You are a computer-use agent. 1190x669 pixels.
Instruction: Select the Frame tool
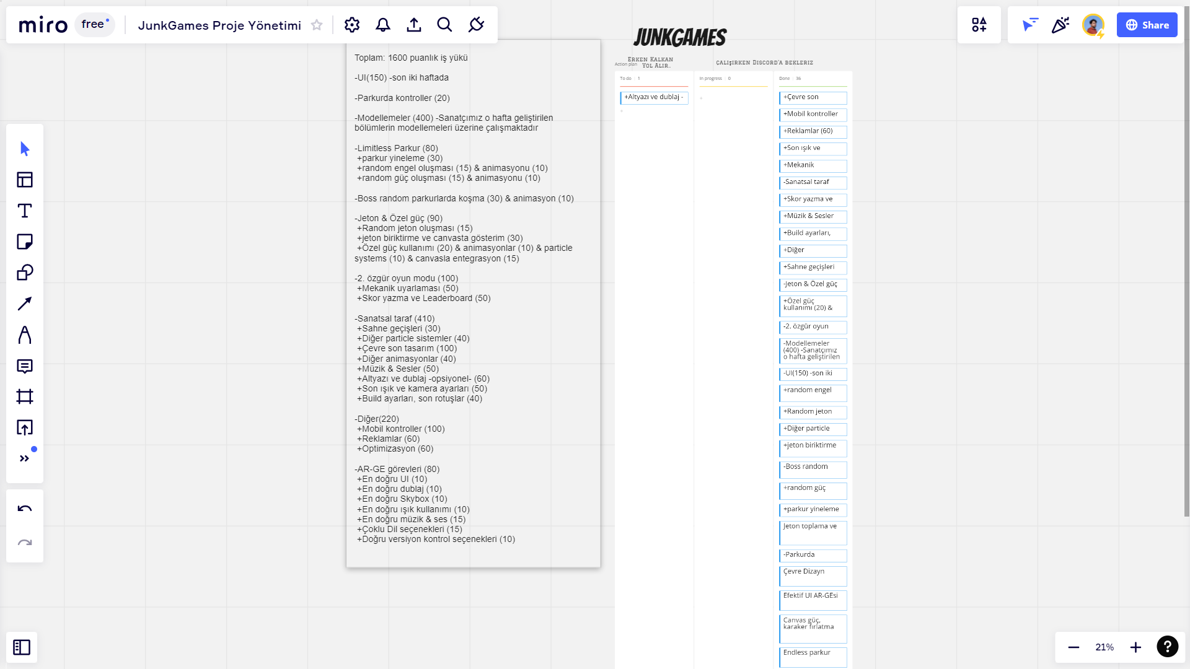point(24,397)
